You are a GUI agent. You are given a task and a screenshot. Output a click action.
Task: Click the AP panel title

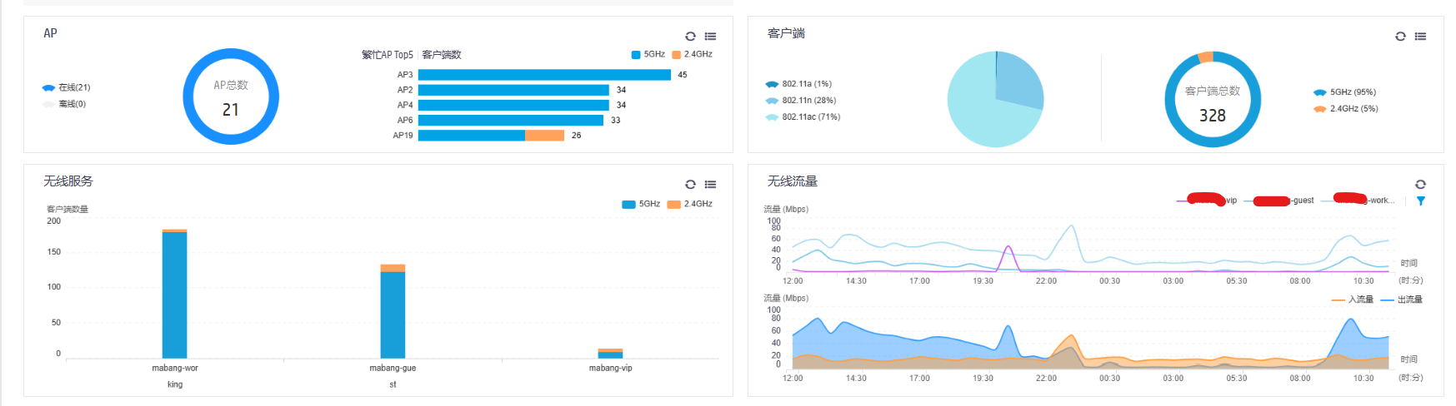(50, 33)
